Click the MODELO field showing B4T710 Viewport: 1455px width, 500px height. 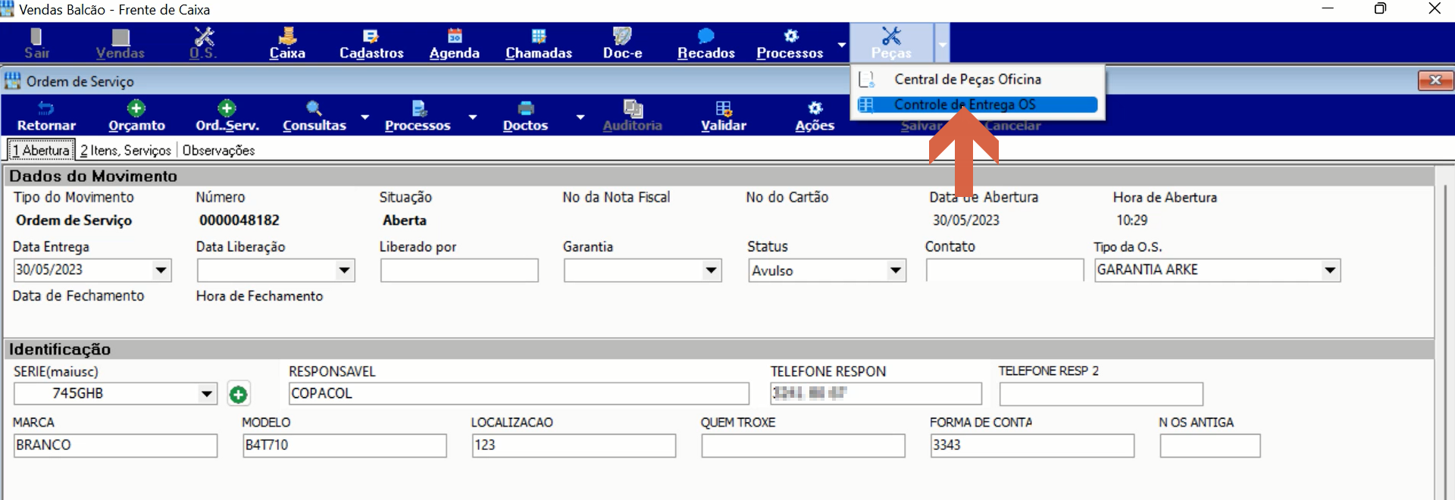coord(345,445)
